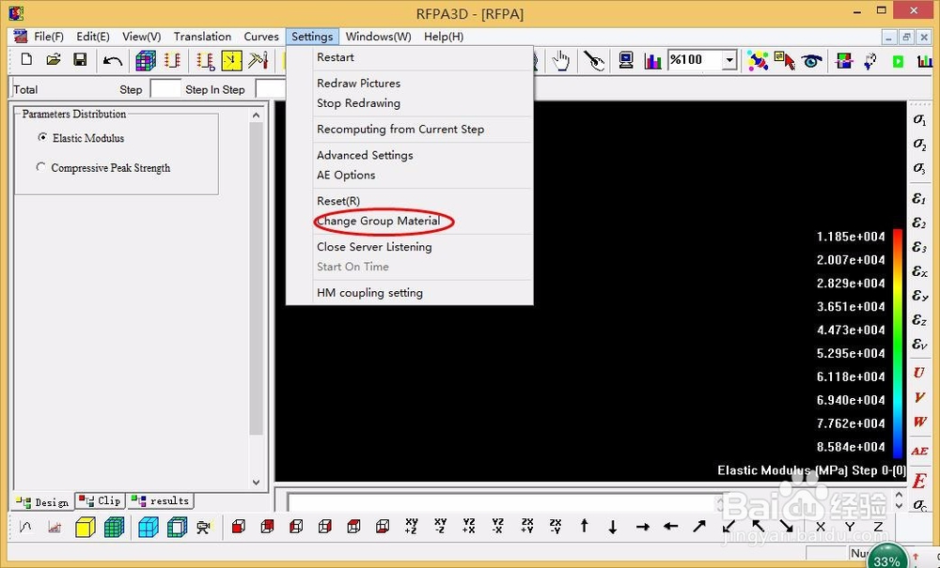Viewport: 940px width, 568px height.
Task: Click the colored 3D mesh cube icon
Action: point(145,60)
